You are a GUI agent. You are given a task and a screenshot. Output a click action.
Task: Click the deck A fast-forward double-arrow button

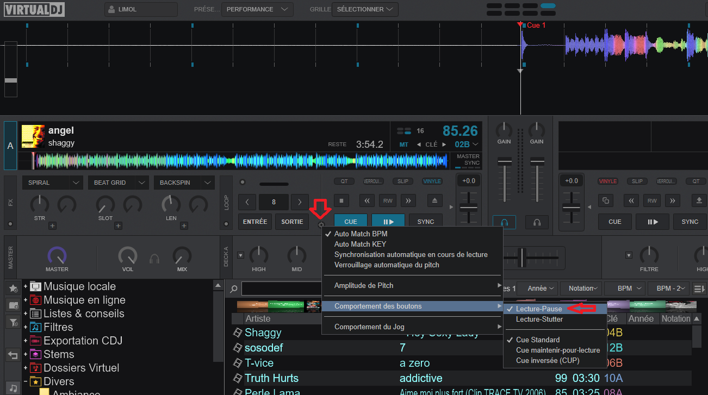tap(407, 201)
